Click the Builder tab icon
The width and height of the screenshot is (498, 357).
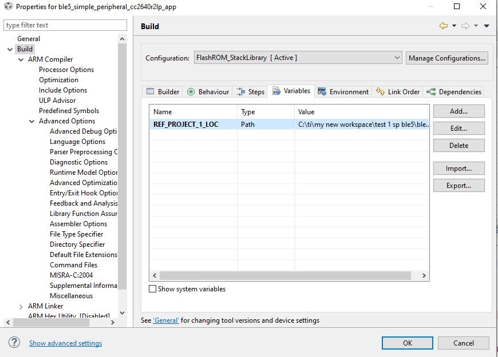tap(150, 91)
